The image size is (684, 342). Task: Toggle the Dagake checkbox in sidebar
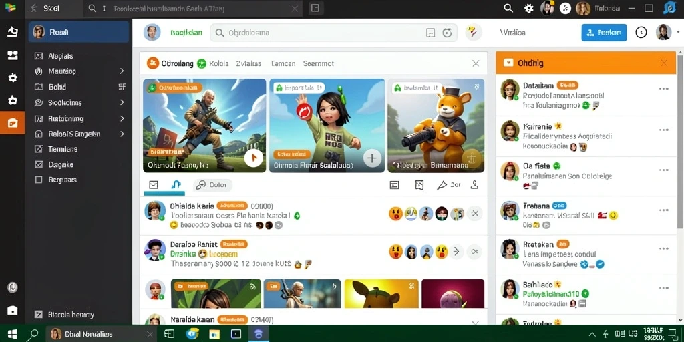[x=39, y=164]
